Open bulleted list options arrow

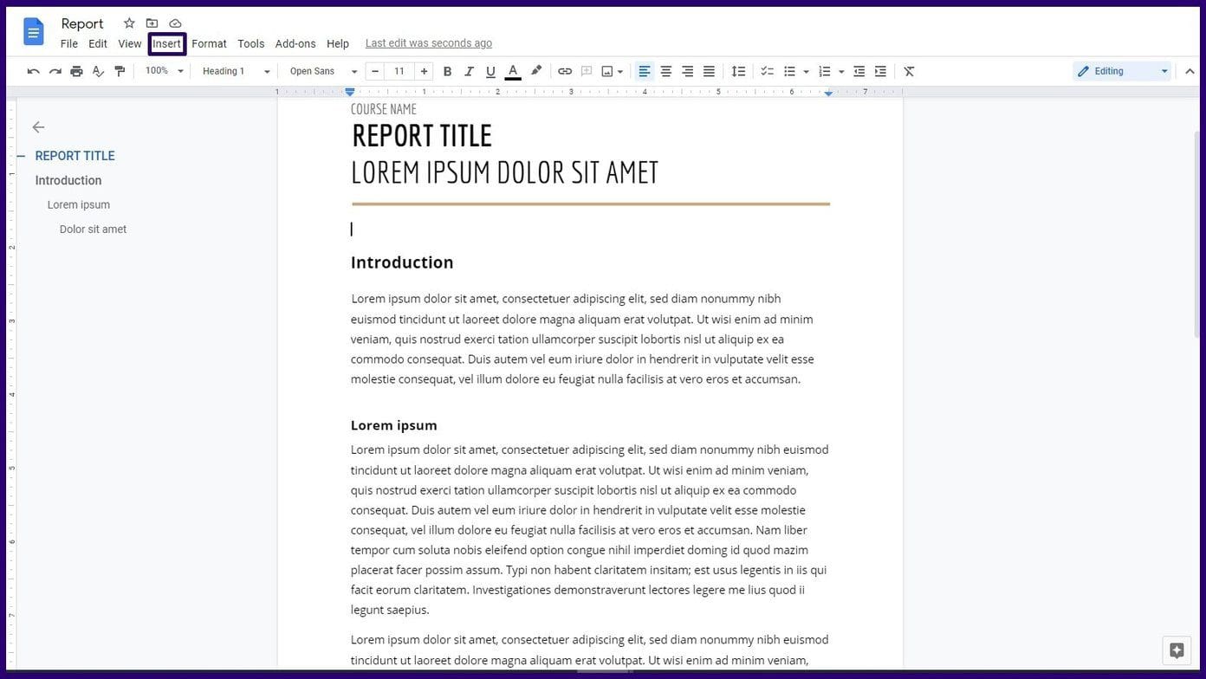coord(806,71)
